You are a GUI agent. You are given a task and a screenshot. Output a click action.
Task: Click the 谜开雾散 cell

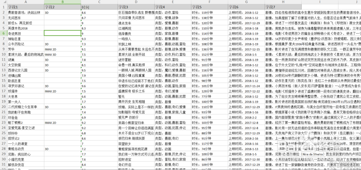(x=136, y=60)
